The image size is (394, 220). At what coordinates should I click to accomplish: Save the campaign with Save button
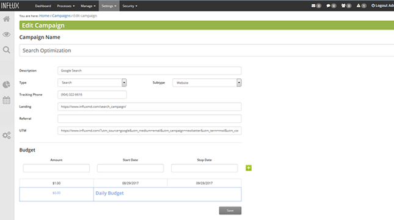[230, 210]
